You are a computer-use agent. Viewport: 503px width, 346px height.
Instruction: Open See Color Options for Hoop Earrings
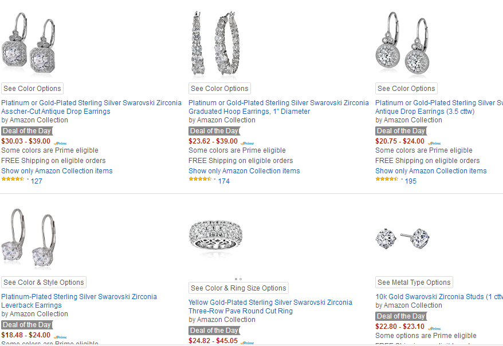(x=219, y=89)
